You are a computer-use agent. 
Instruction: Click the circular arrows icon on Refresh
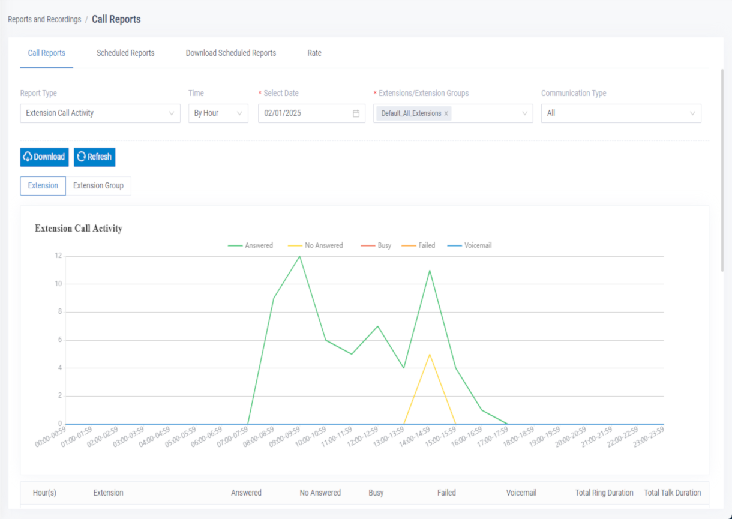tap(81, 157)
